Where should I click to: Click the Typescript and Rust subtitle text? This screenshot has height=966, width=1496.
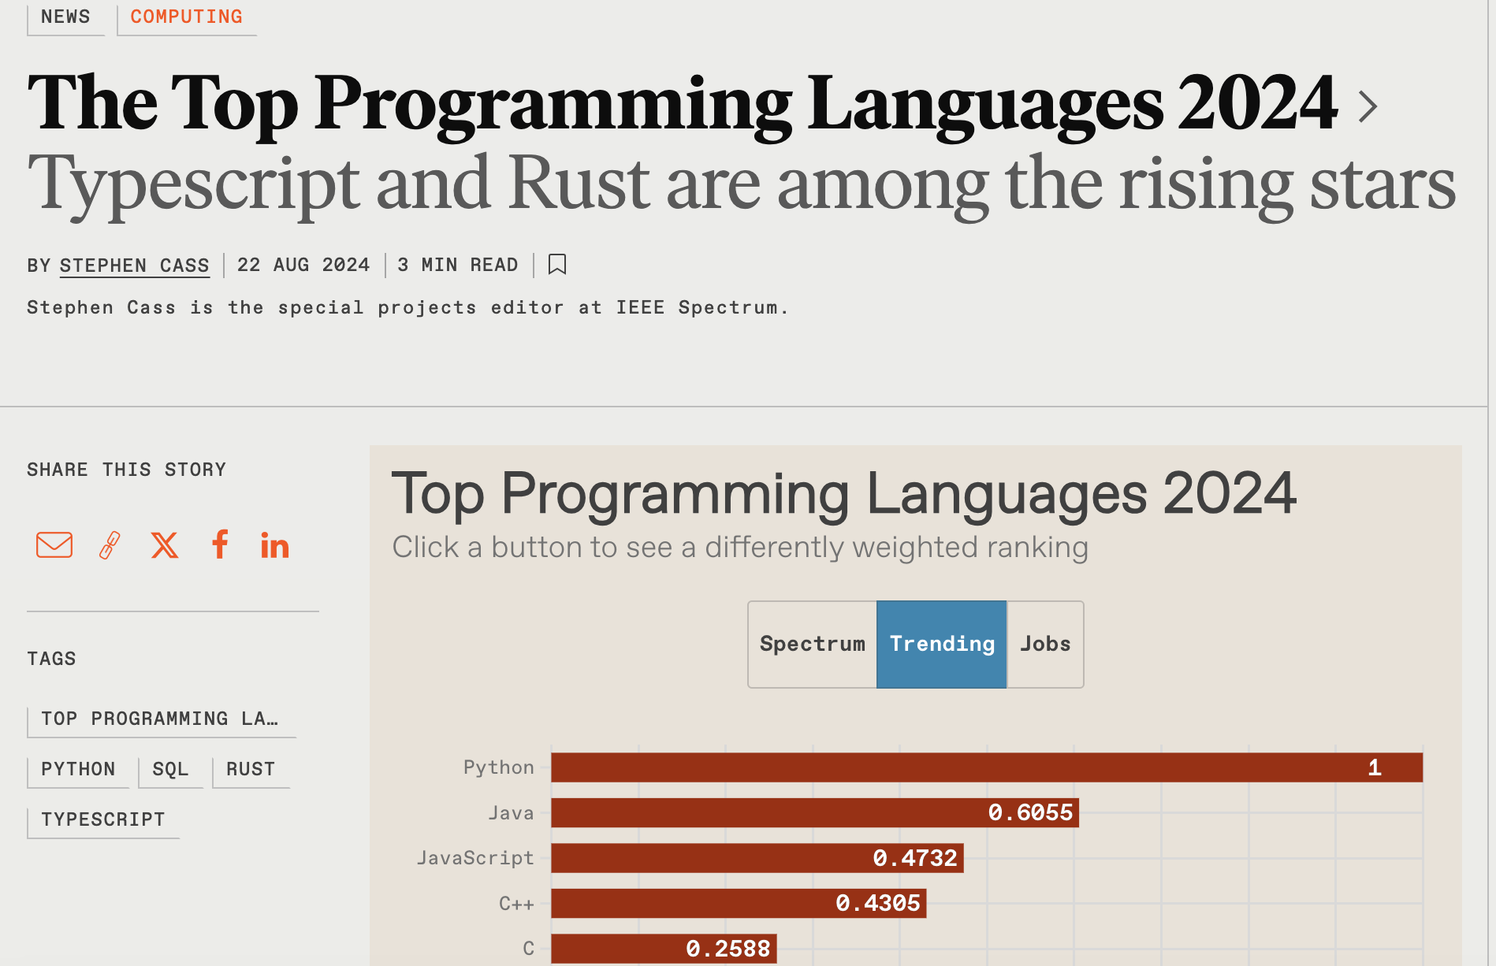pos(742,185)
